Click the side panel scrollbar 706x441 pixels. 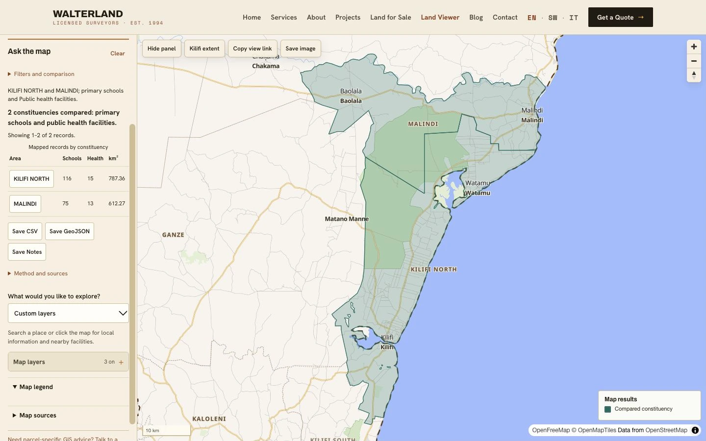click(132, 274)
